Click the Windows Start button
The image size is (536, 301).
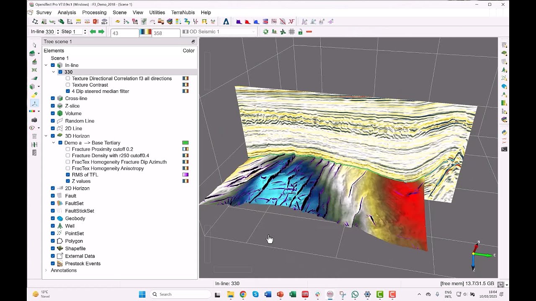point(142,294)
